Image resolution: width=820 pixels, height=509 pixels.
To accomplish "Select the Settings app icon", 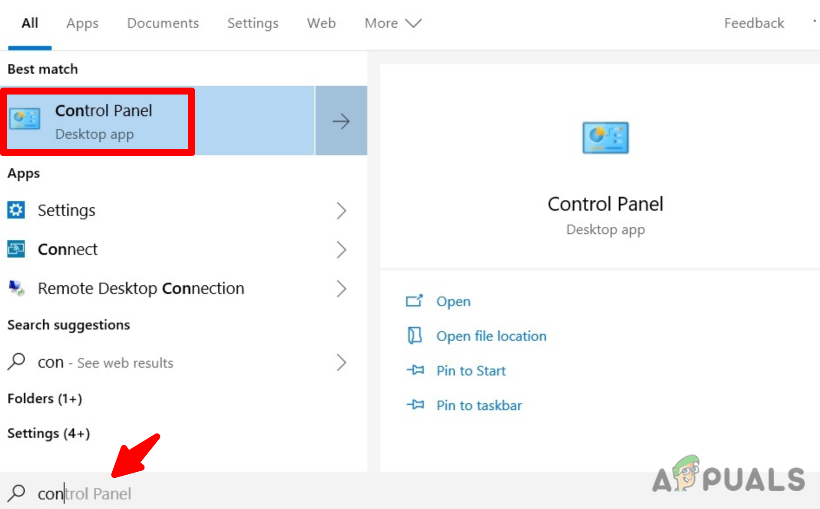I will [16, 210].
